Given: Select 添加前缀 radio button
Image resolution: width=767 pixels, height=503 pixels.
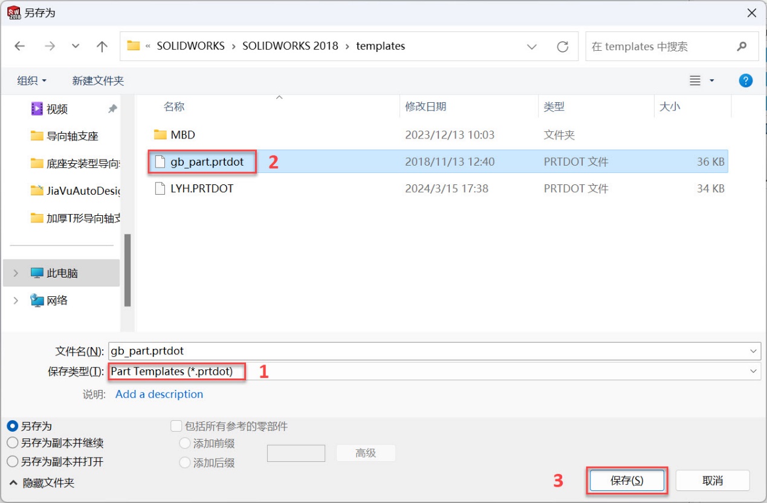Looking at the screenshot, I should [x=185, y=443].
